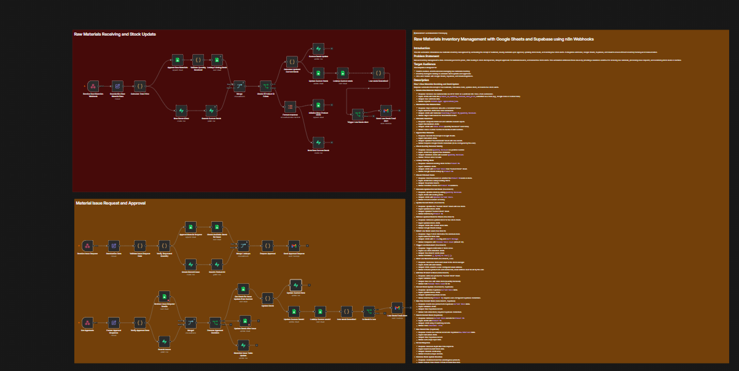Click the Raw Materials Receiving and Stock Update sticky title
The width and height of the screenshot is (739, 371).
[115, 34]
